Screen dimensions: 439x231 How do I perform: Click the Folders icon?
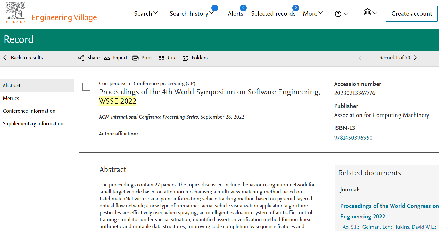[186, 58]
